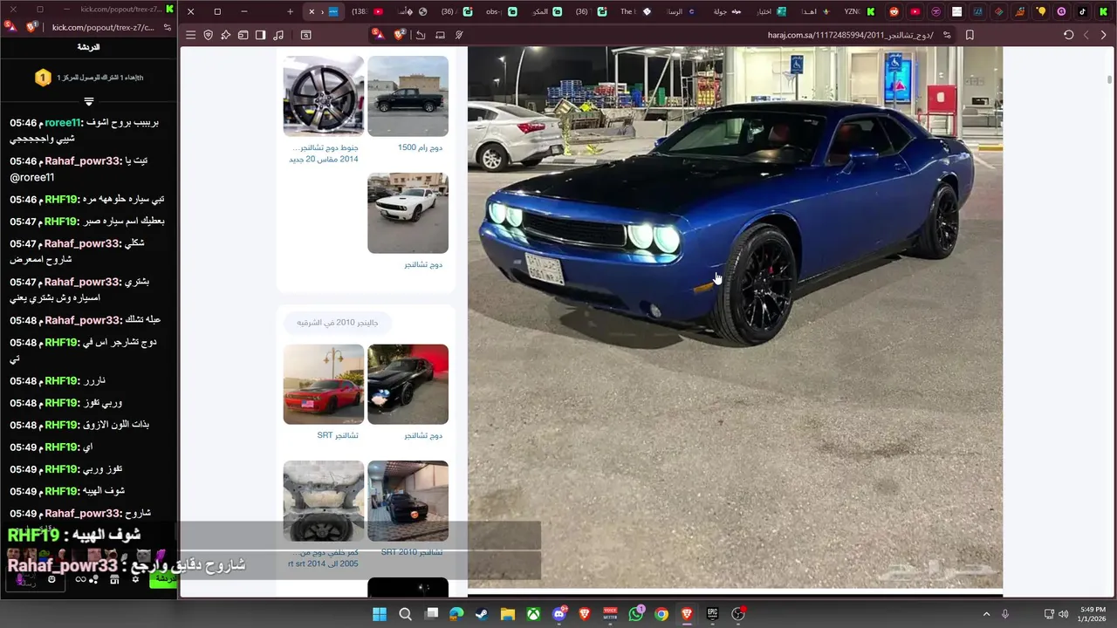Open Discord from the taskbar
This screenshot has width=1117, height=628.
[559, 614]
